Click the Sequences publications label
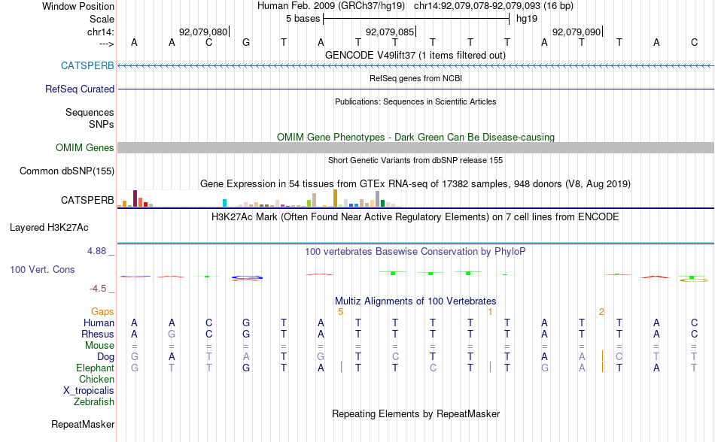The image size is (715, 442). [x=90, y=113]
